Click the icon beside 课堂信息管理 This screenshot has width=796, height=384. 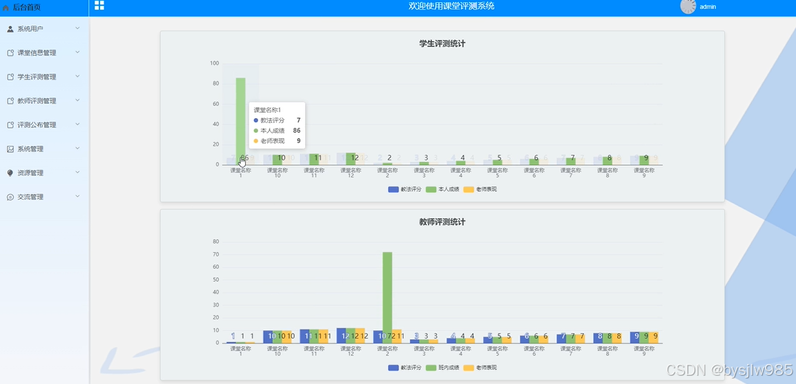pos(10,52)
